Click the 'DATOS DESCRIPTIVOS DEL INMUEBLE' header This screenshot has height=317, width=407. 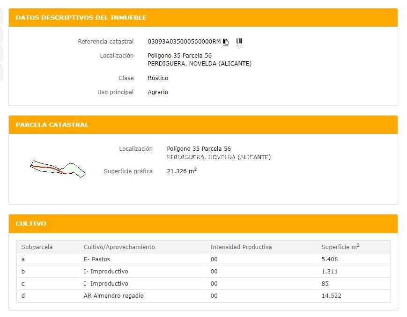81,18
